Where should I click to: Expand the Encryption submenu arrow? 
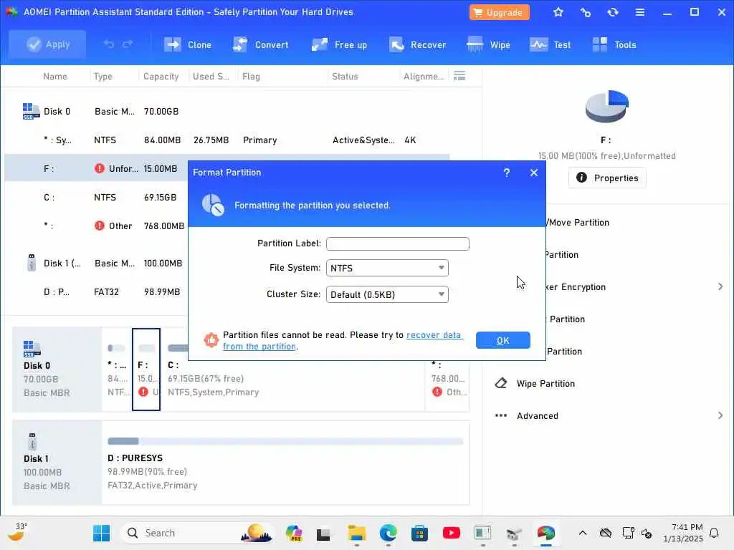[720, 286]
